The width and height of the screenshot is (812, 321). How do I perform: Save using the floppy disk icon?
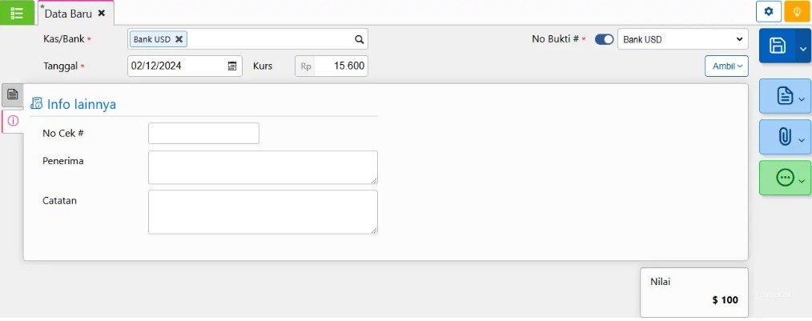[x=778, y=46]
